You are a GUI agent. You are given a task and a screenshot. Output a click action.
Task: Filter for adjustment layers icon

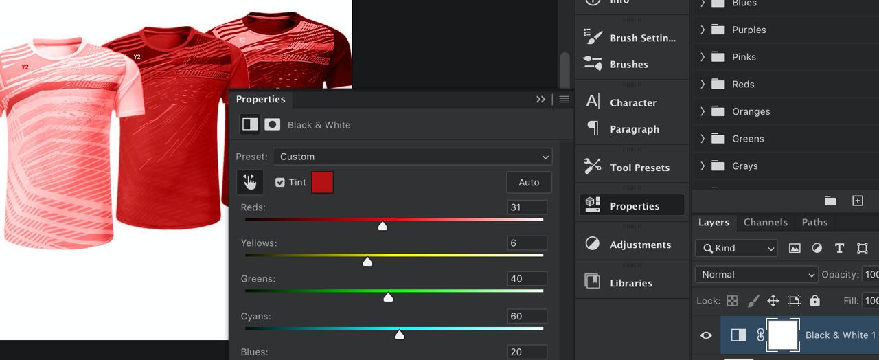point(817,248)
